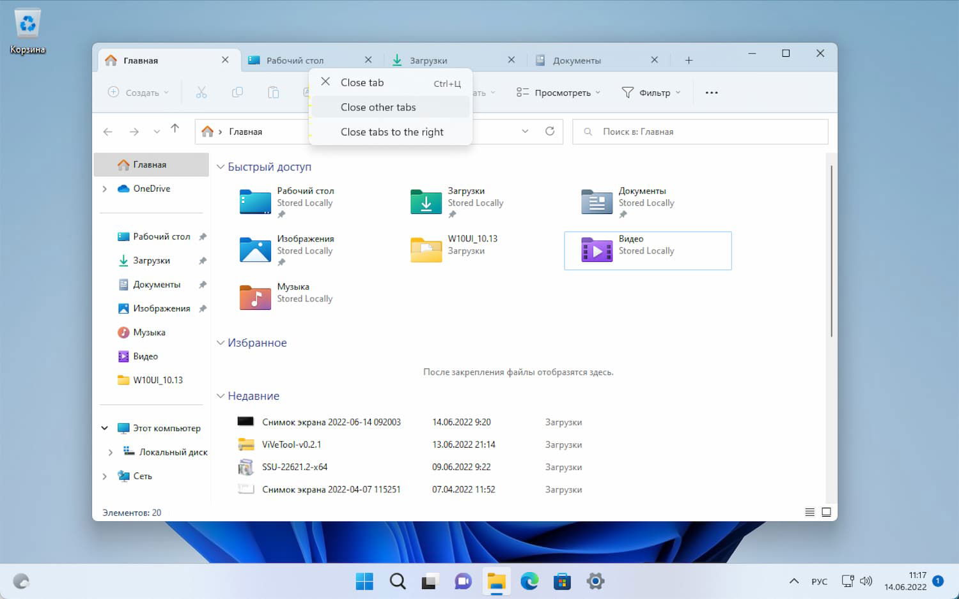Collapse the Избранное section
This screenshot has height=599, width=959.
pyautogui.click(x=221, y=343)
